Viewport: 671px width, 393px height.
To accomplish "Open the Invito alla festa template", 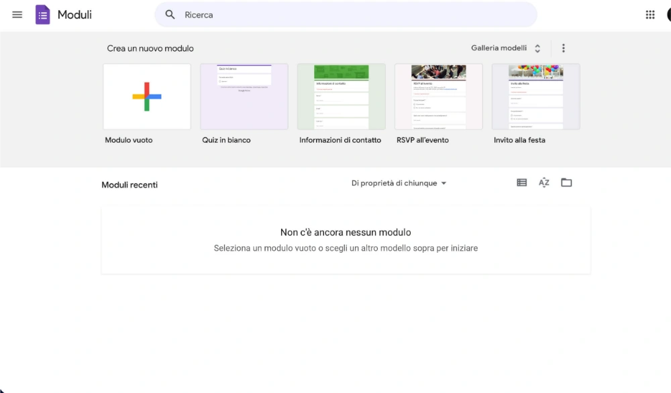I will tap(535, 97).
